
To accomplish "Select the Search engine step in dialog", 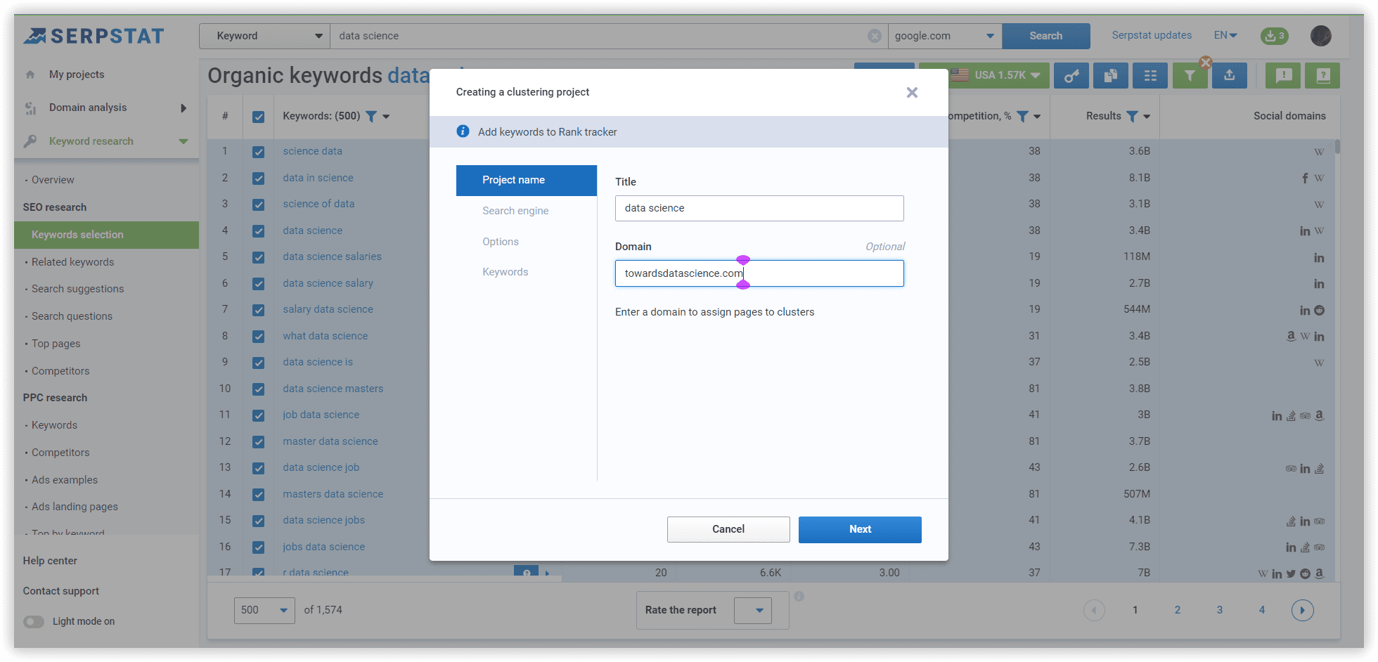I will point(515,211).
